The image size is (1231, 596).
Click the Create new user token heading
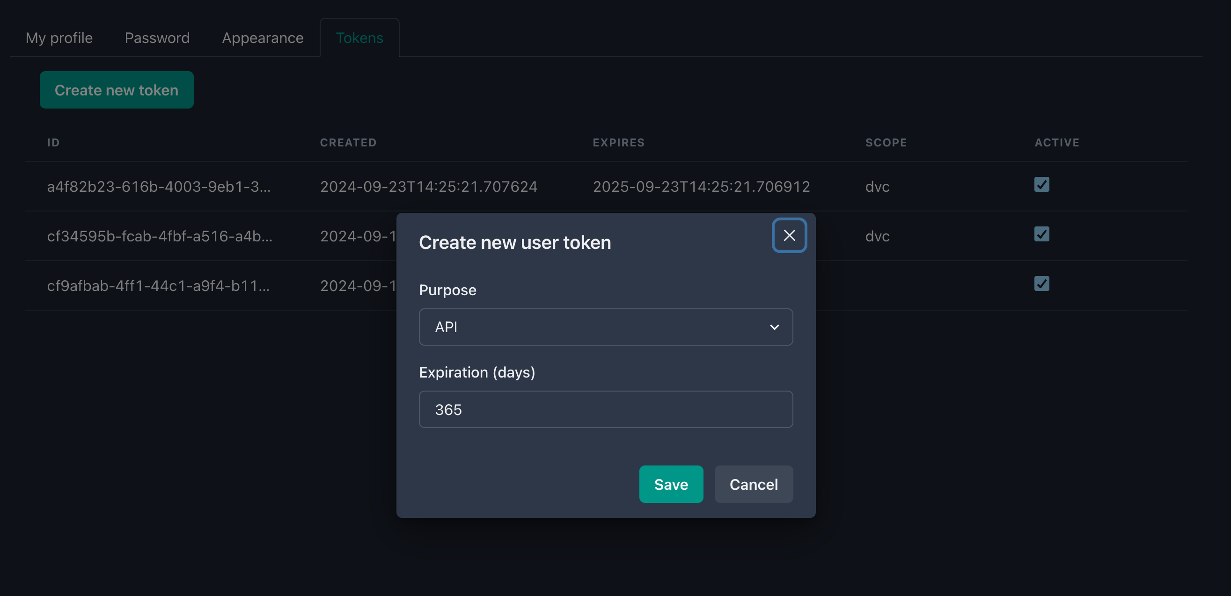(x=515, y=242)
